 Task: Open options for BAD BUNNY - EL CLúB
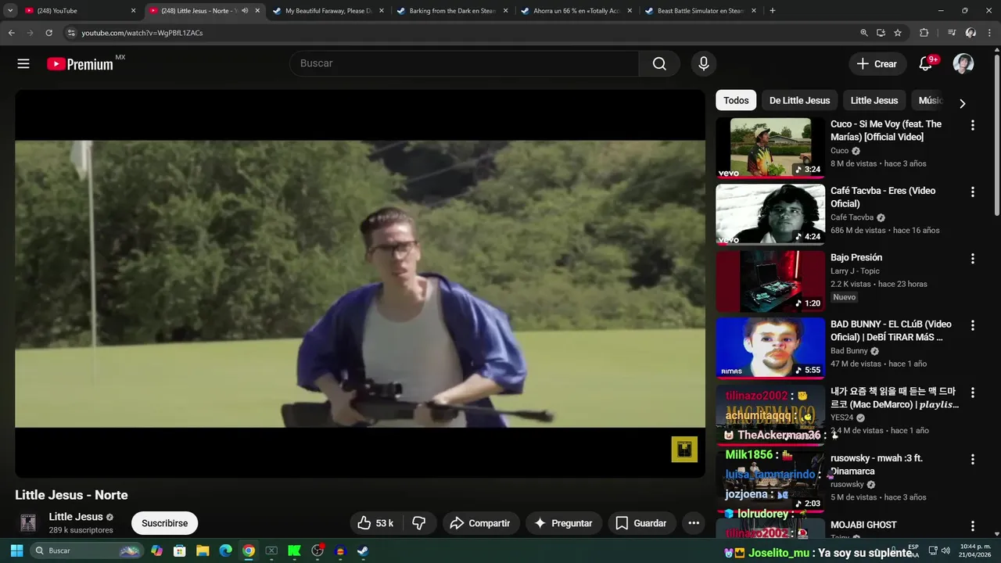[972, 325]
